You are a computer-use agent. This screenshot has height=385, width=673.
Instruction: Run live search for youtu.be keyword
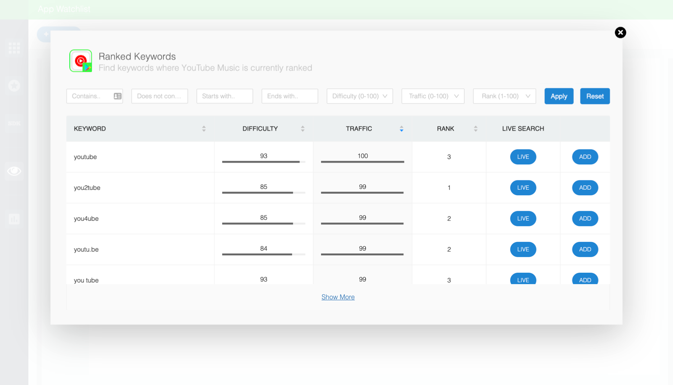523,249
